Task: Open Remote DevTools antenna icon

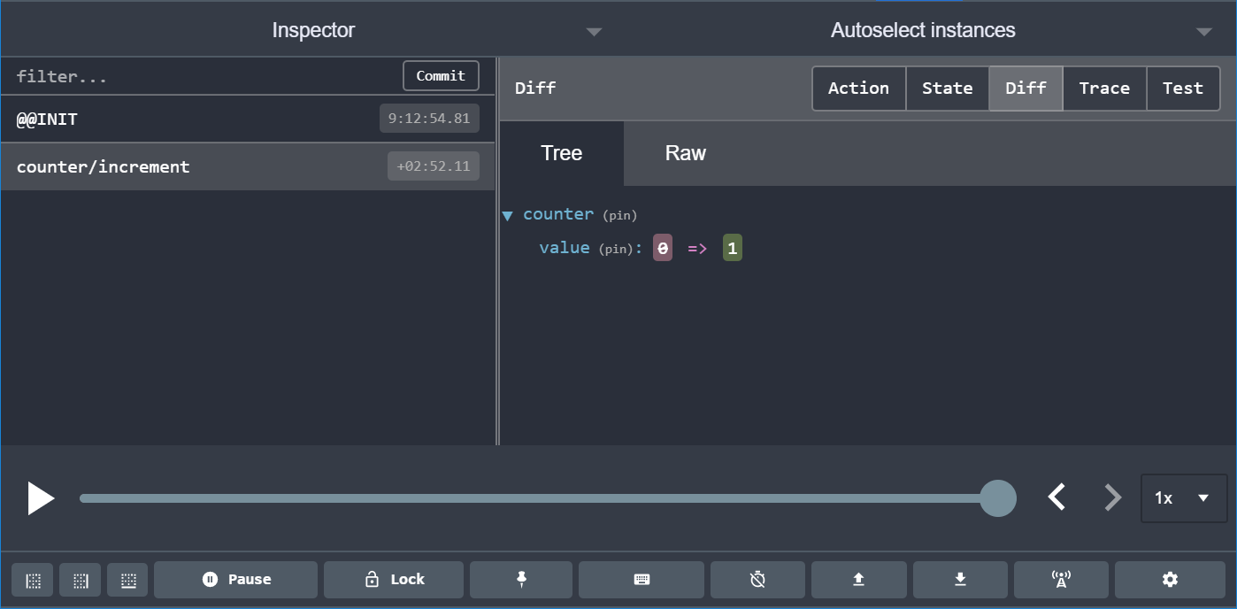Action: point(1061,580)
